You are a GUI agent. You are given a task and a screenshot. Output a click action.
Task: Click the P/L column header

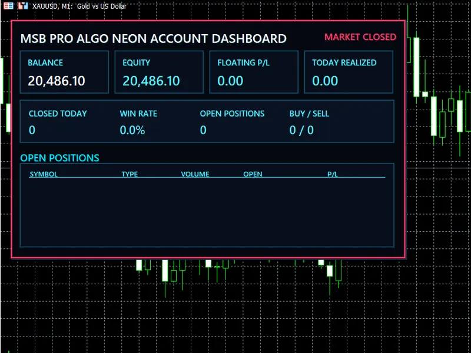tap(333, 174)
